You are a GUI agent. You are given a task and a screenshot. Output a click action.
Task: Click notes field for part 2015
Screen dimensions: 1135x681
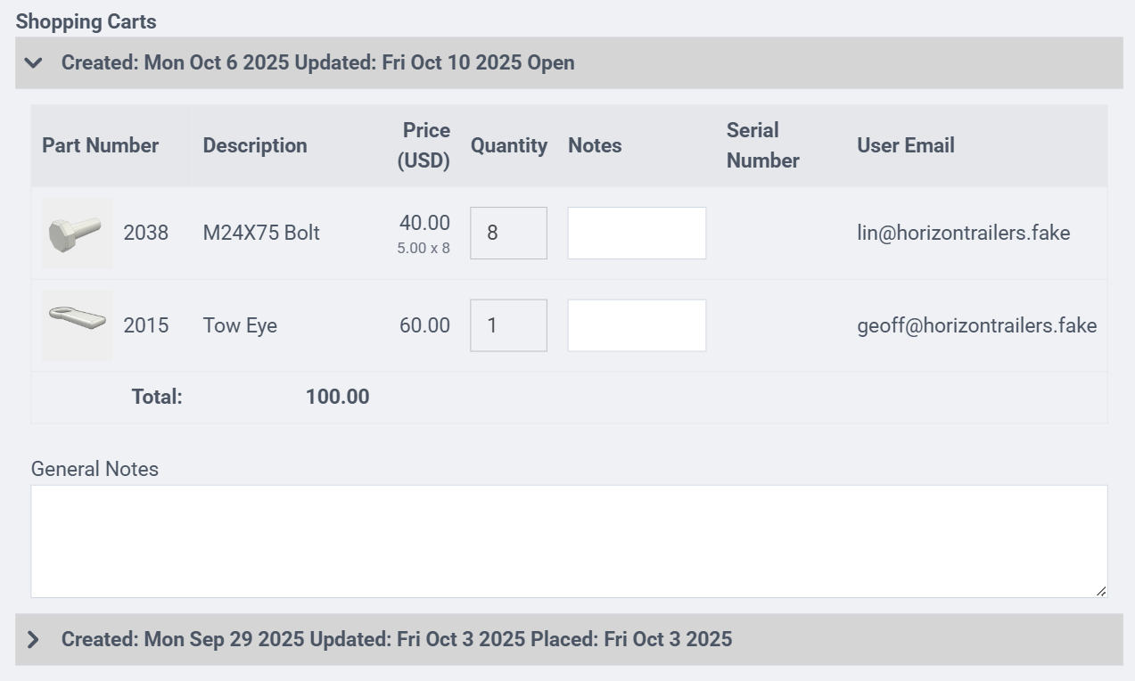click(637, 325)
